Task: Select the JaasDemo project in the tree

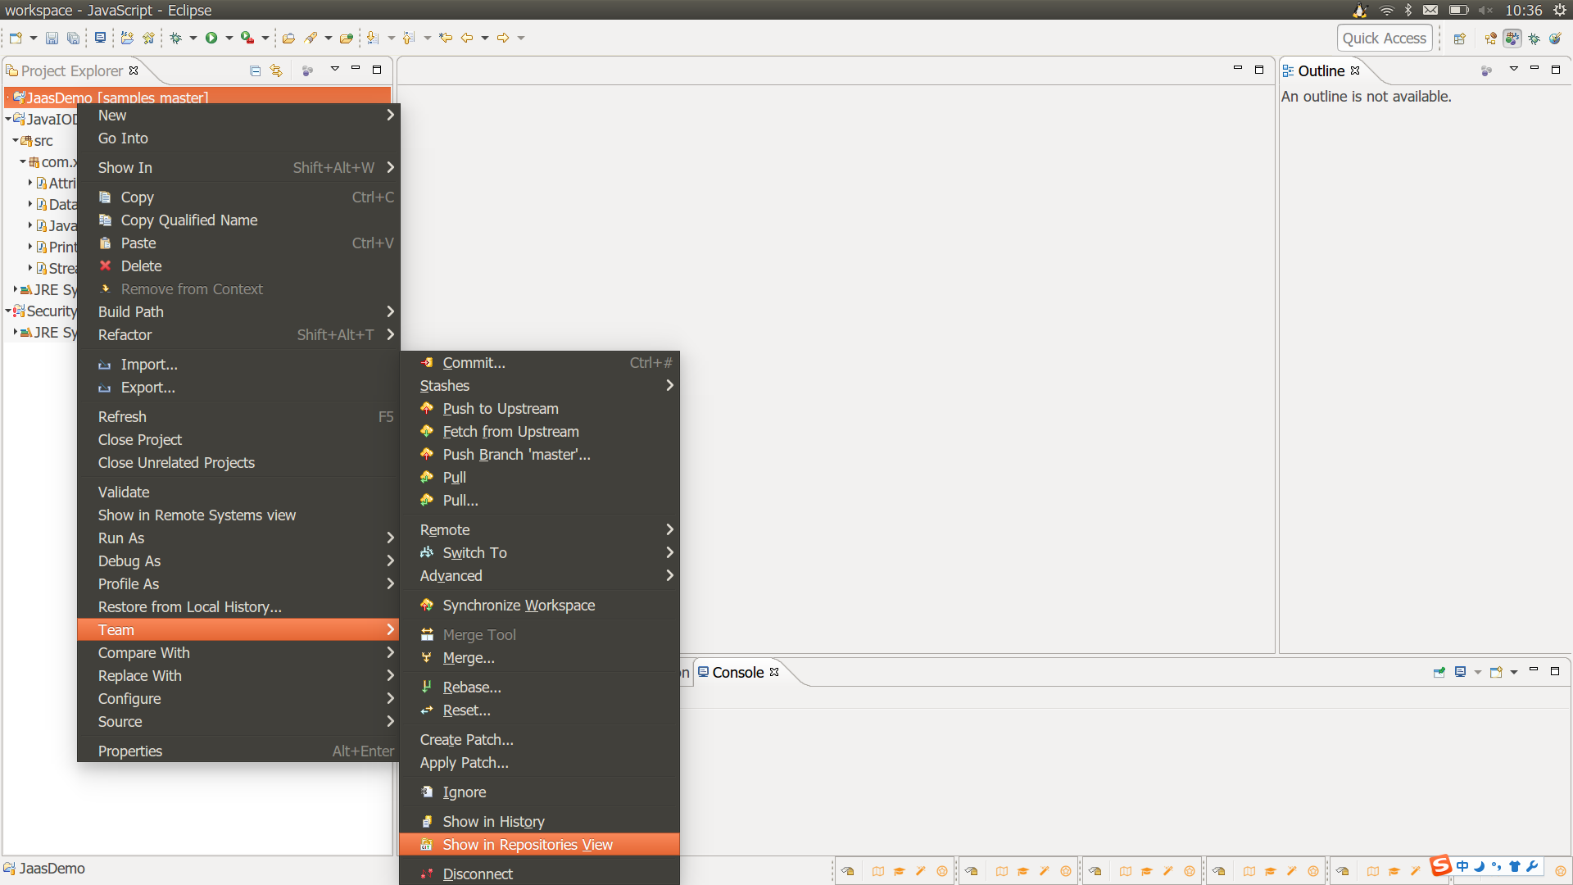Action: click(x=197, y=98)
